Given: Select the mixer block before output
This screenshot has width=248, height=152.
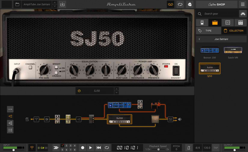Looking at the screenshot, I should click(170, 119).
